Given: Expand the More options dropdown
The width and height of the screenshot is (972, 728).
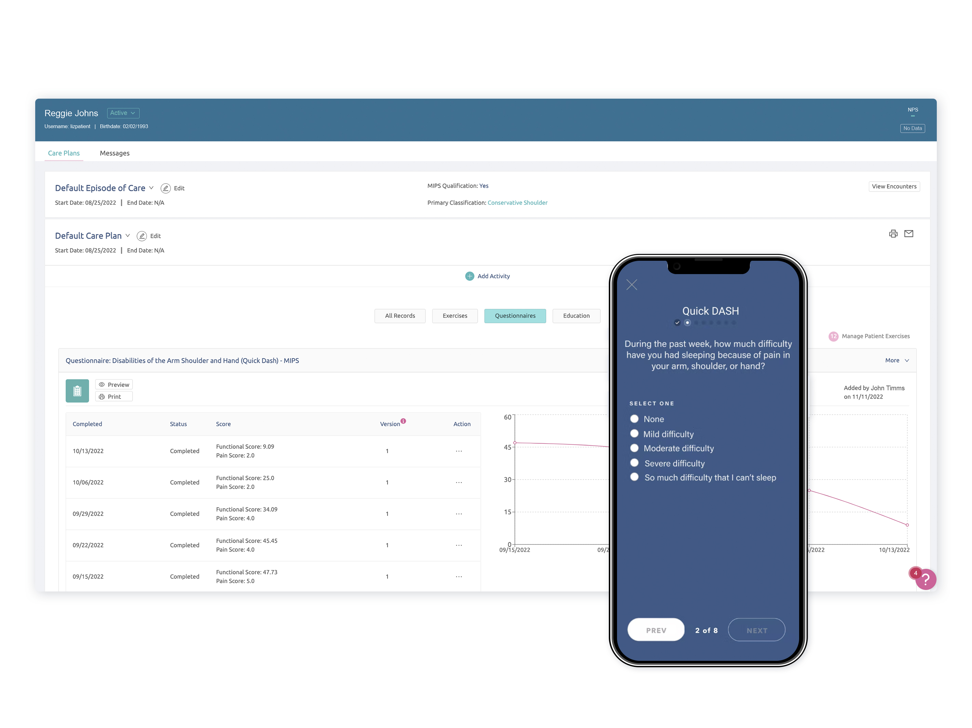Looking at the screenshot, I should tap(896, 360).
